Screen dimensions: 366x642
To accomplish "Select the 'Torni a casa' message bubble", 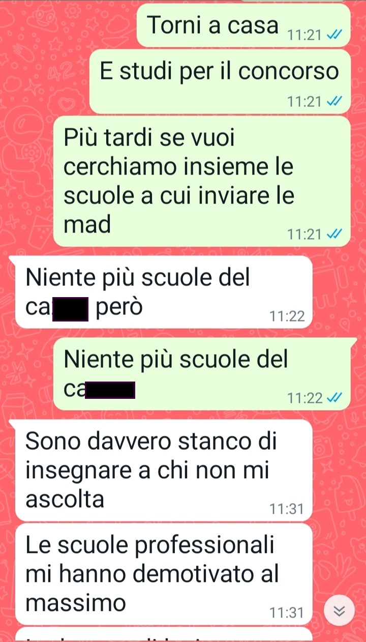I will pyautogui.click(x=244, y=25).
